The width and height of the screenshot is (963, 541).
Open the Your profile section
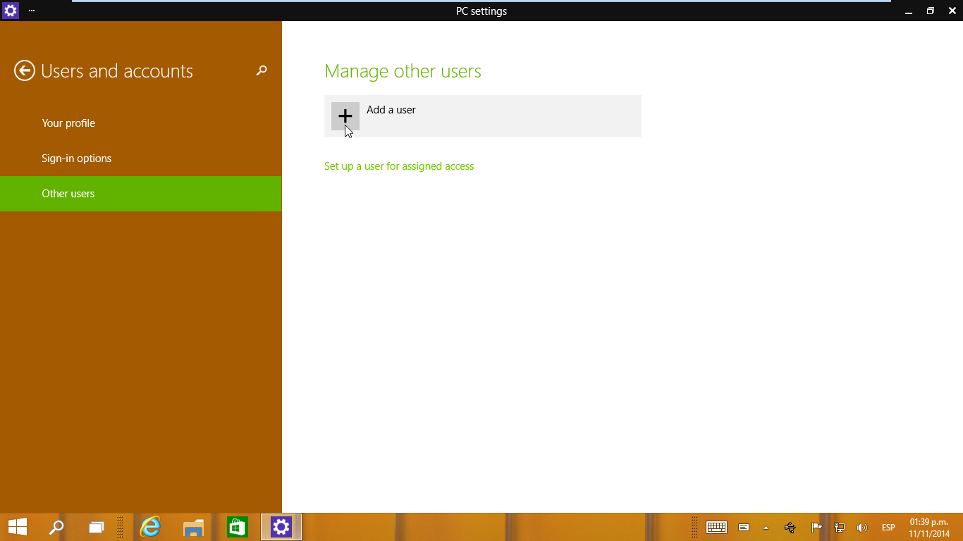tap(68, 123)
